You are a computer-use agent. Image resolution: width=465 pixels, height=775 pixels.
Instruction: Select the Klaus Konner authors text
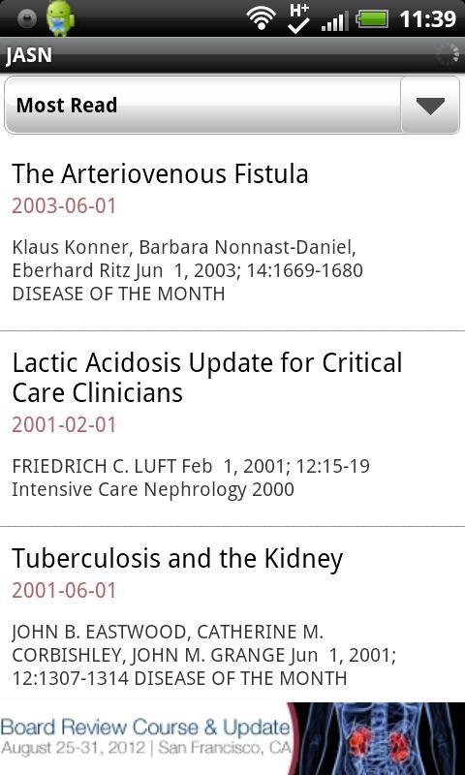coord(187,270)
